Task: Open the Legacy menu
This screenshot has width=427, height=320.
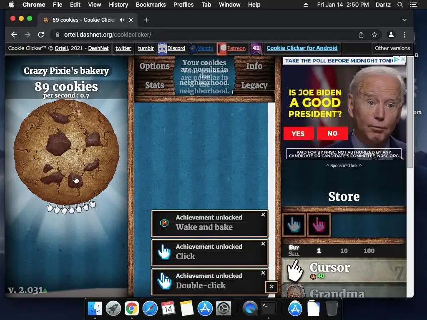Action: pyautogui.click(x=254, y=85)
